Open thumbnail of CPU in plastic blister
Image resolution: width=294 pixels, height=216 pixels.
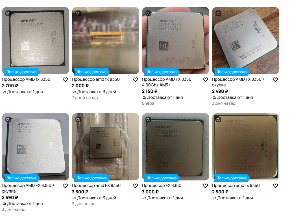tap(106, 147)
